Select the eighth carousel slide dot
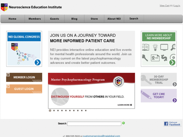This screenshot has width=183, height=137. tap(78, 110)
